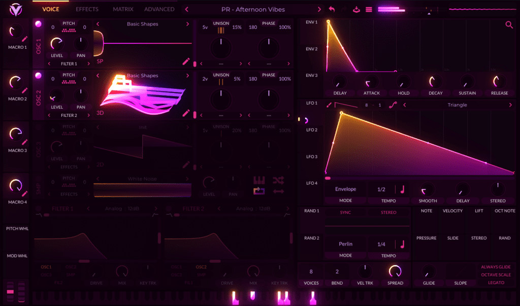Click the envelope ATTACK knob
This screenshot has height=306, width=520.
click(371, 82)
